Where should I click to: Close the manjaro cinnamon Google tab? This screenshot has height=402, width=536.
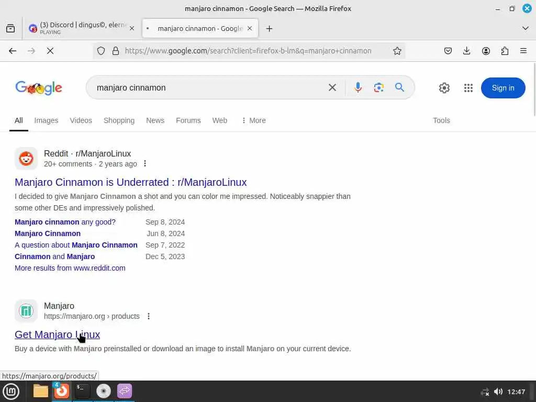250,28
